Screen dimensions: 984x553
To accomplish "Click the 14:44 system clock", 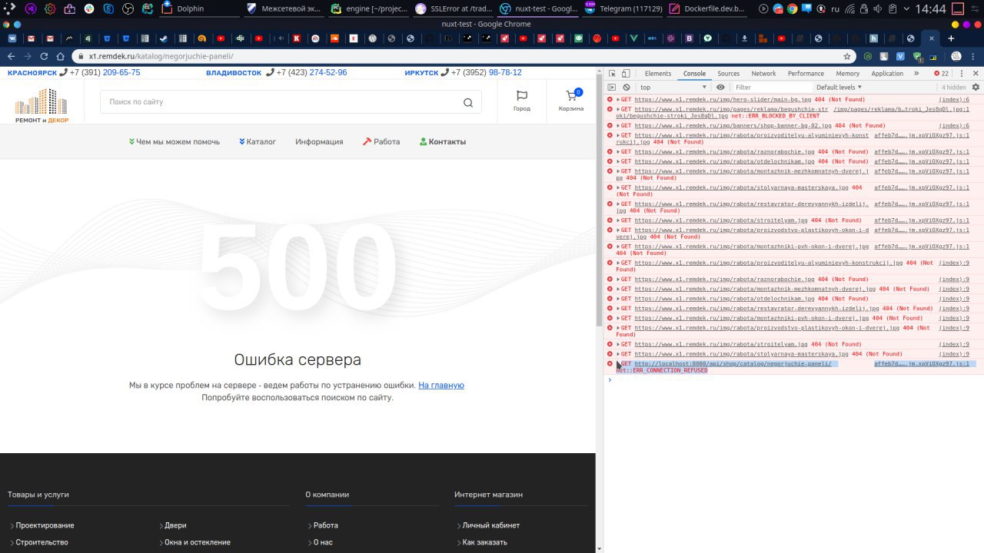I will [931, 9].
